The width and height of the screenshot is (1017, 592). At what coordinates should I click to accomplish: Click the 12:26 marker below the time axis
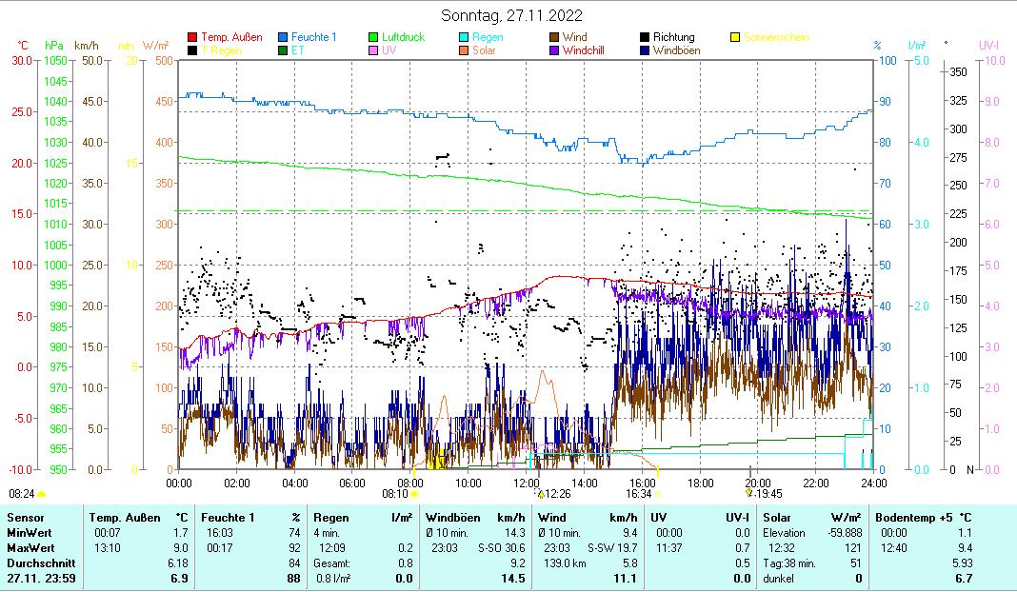tap(556, 493)
